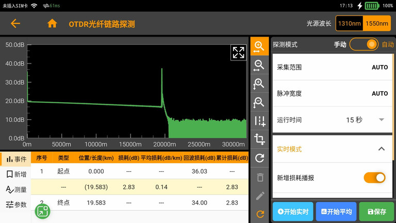Click vertical zoom out icon
Screen dimensions: 396x223
(259, 102)
